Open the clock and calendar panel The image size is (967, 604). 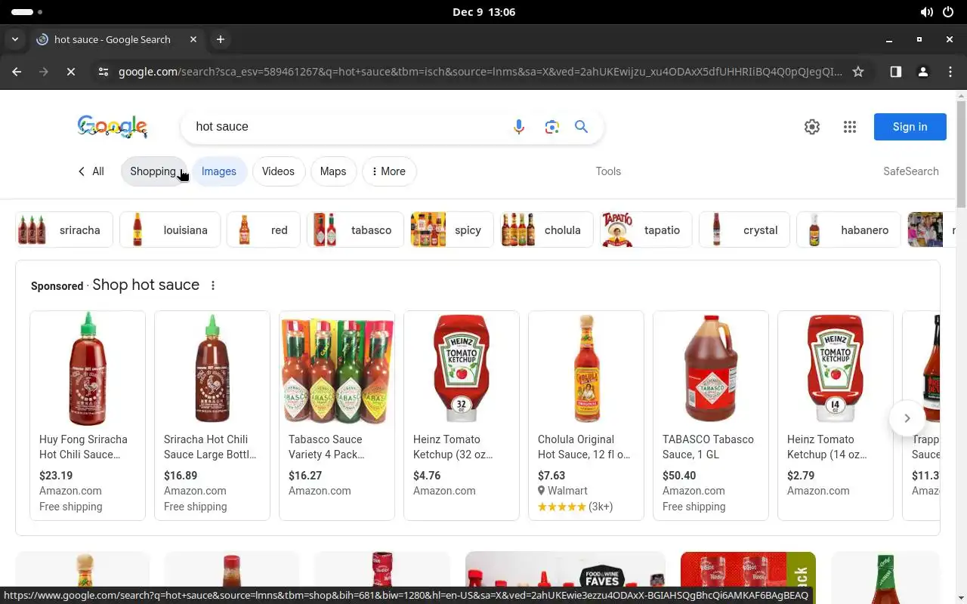pos(483,12)
